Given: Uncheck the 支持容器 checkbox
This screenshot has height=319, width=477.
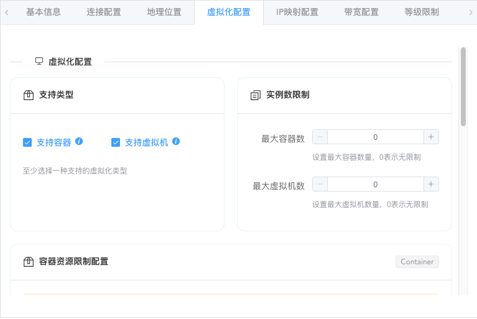Looking at the screenshot, I should coord(27,142).
